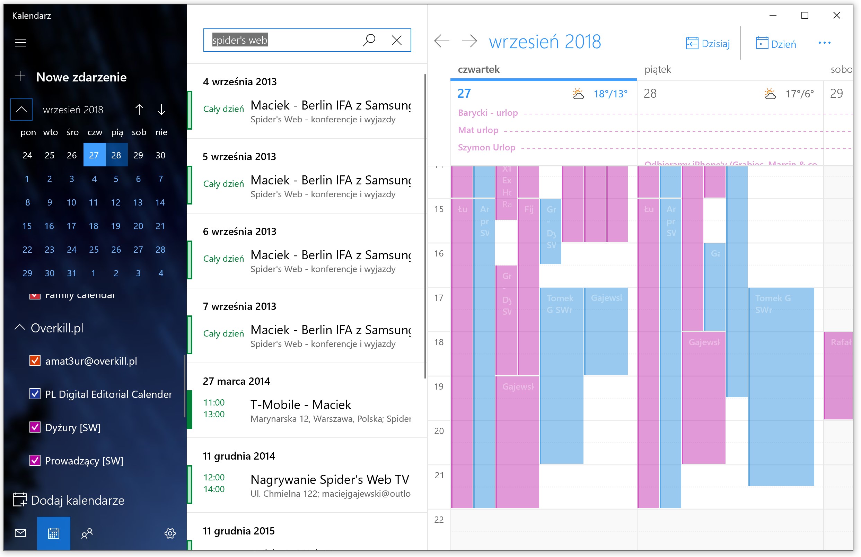The width and height of the screenshot is (861, 557).
Task: Select the czwartek day column header
Action: [x=478, y=69]
